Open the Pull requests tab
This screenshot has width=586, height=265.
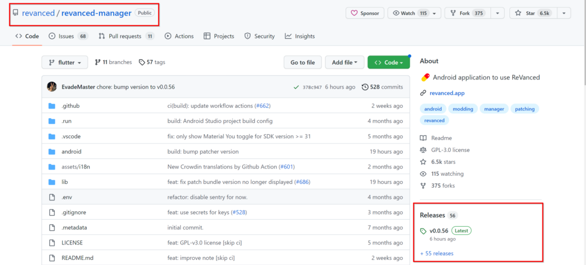tap(126, 36)
